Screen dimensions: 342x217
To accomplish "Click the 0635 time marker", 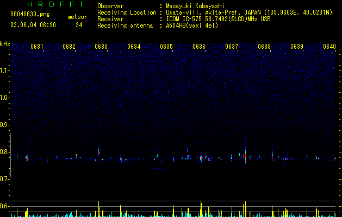I will coord(166,47).
